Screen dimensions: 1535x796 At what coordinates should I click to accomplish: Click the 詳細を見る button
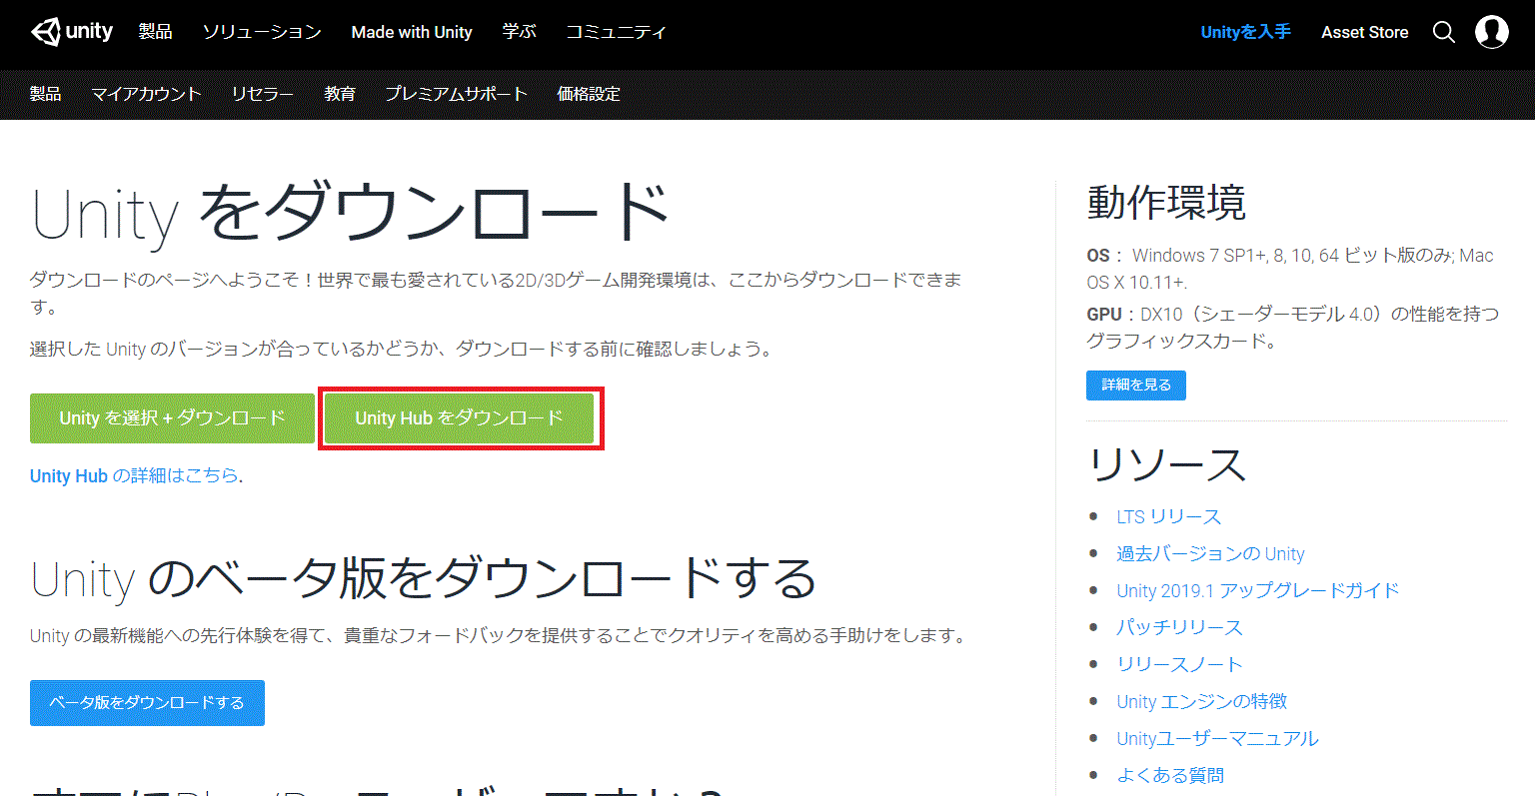tap(1135, 386)
